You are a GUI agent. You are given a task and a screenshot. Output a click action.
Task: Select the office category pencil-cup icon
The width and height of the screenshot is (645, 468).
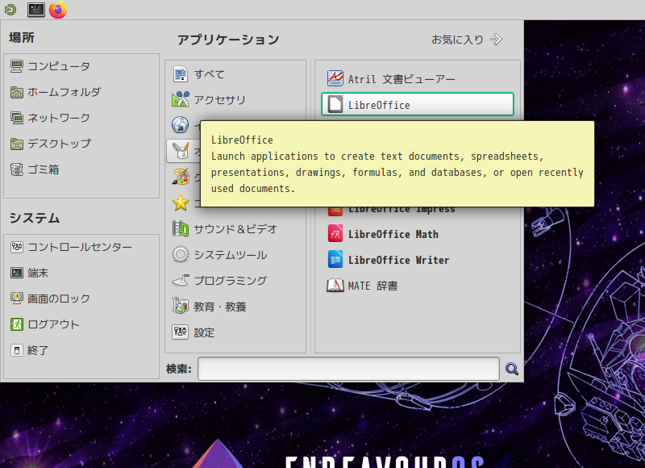(181, 151)
